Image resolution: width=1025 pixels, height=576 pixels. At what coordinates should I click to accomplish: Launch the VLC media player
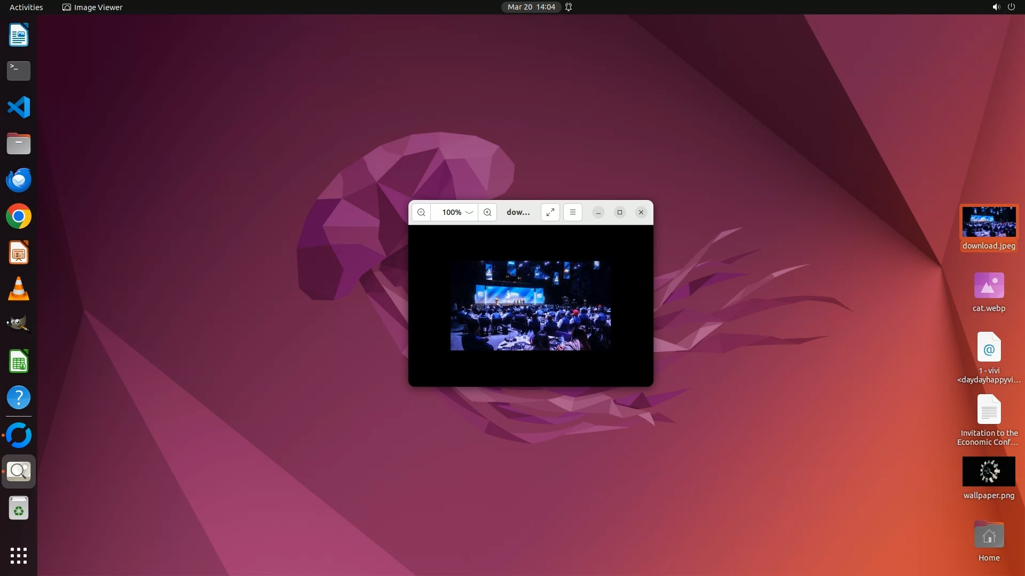(19, 289)
